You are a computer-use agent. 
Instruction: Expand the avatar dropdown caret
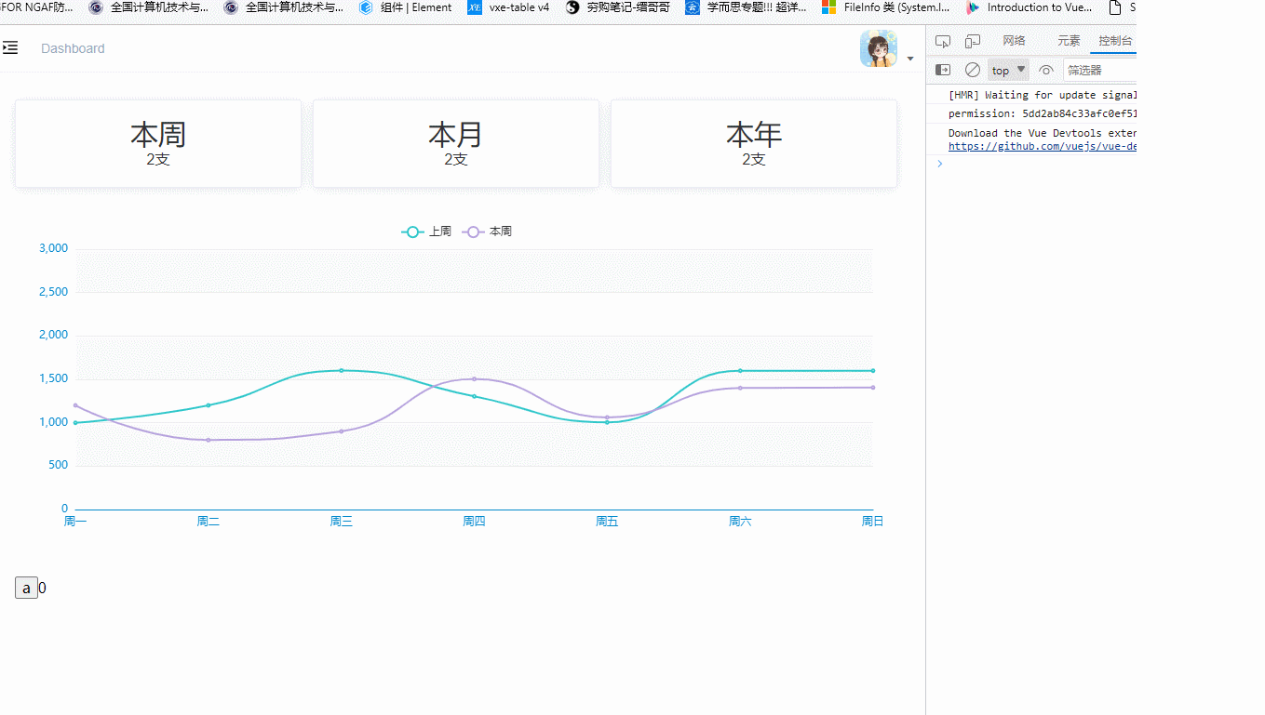click(x=910, y=59)
